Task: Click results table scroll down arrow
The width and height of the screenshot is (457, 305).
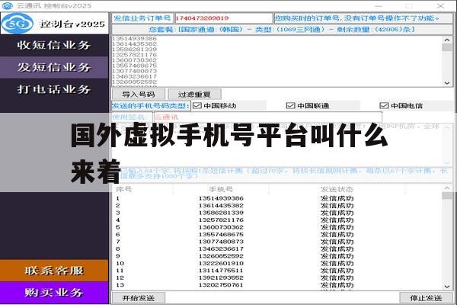Action: (447, 287)
